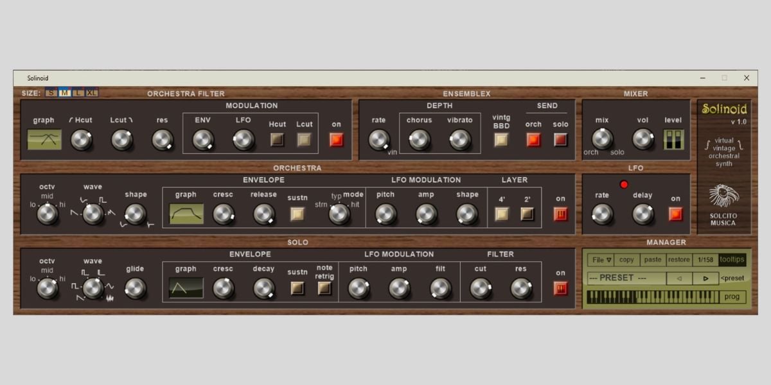Click the Mixer mix knob
The image size is (771, 385).
tap(602, 139)
